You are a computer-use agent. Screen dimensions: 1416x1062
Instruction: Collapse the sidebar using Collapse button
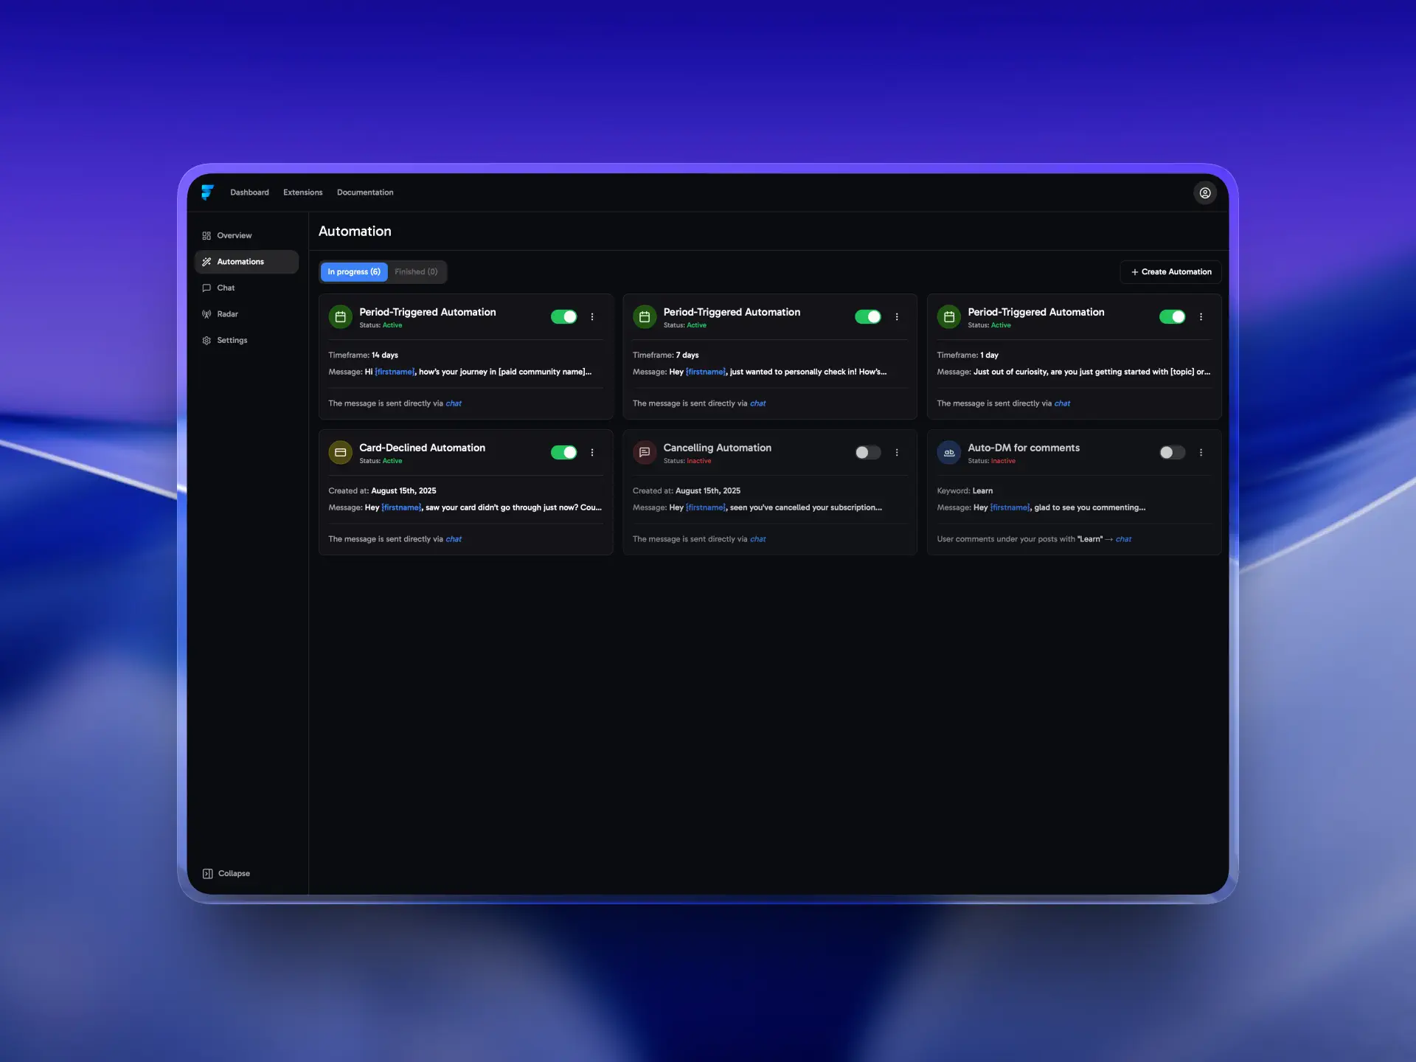coord(226,873)
